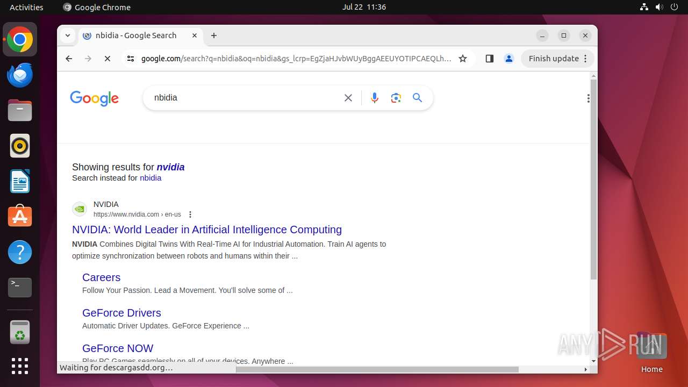Image resolution: width=688 pixels, height=387 pixels.
Task: Click the scroll down arrow
Action: pyautogui.click(x=593, y=362)
